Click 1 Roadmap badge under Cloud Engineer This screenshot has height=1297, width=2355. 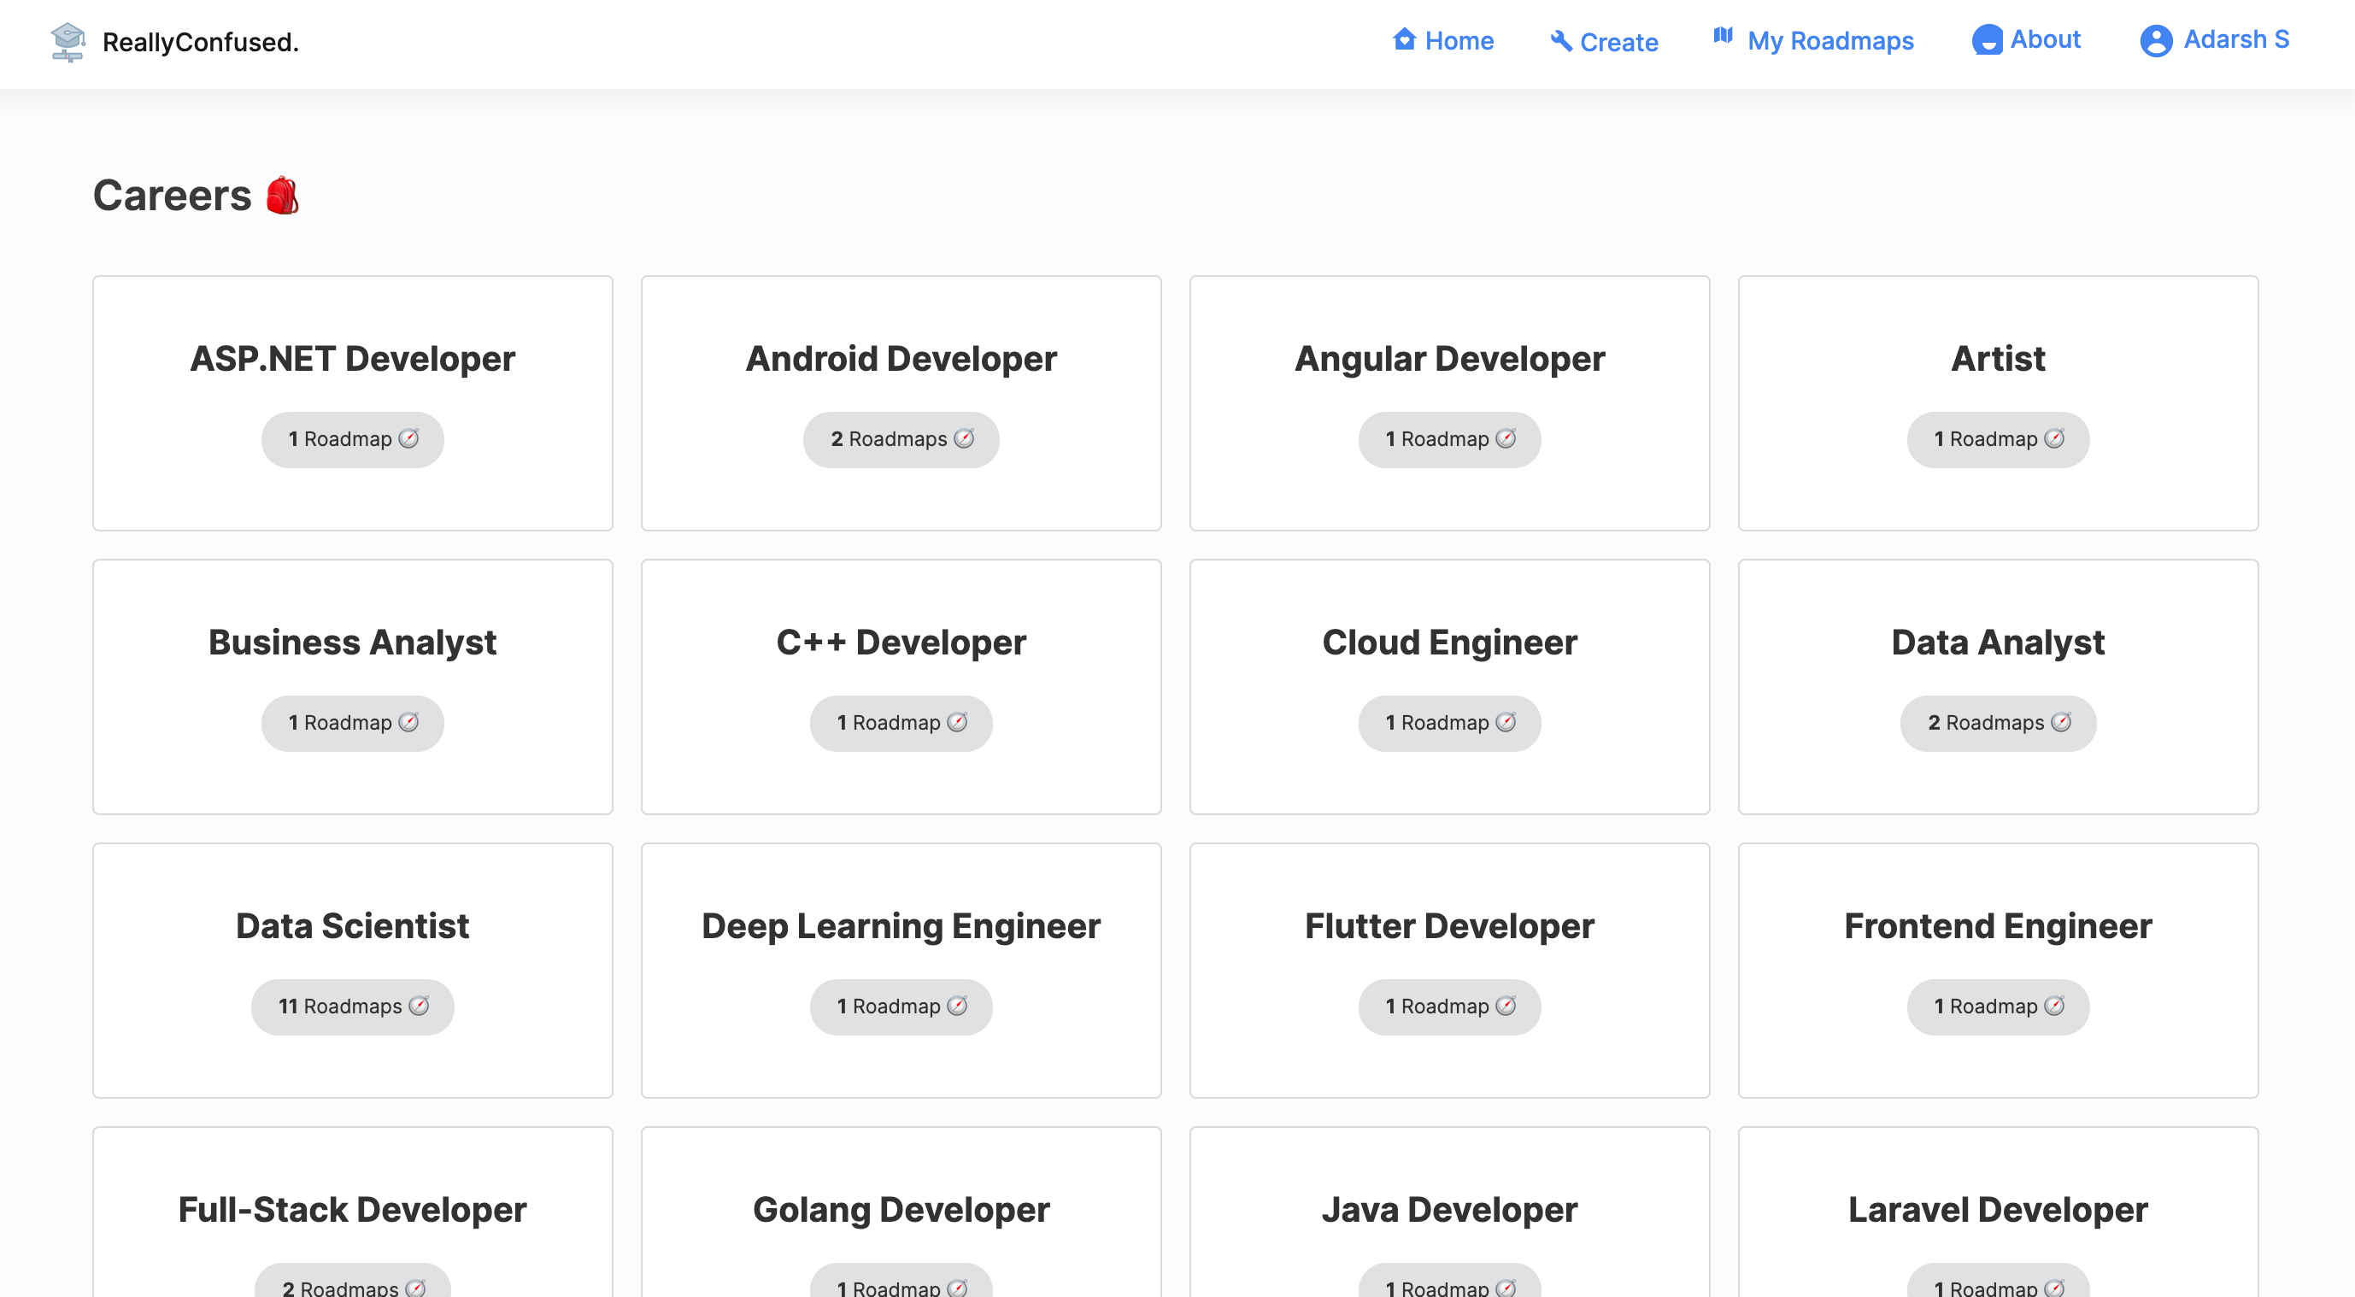pos(1449,723)
